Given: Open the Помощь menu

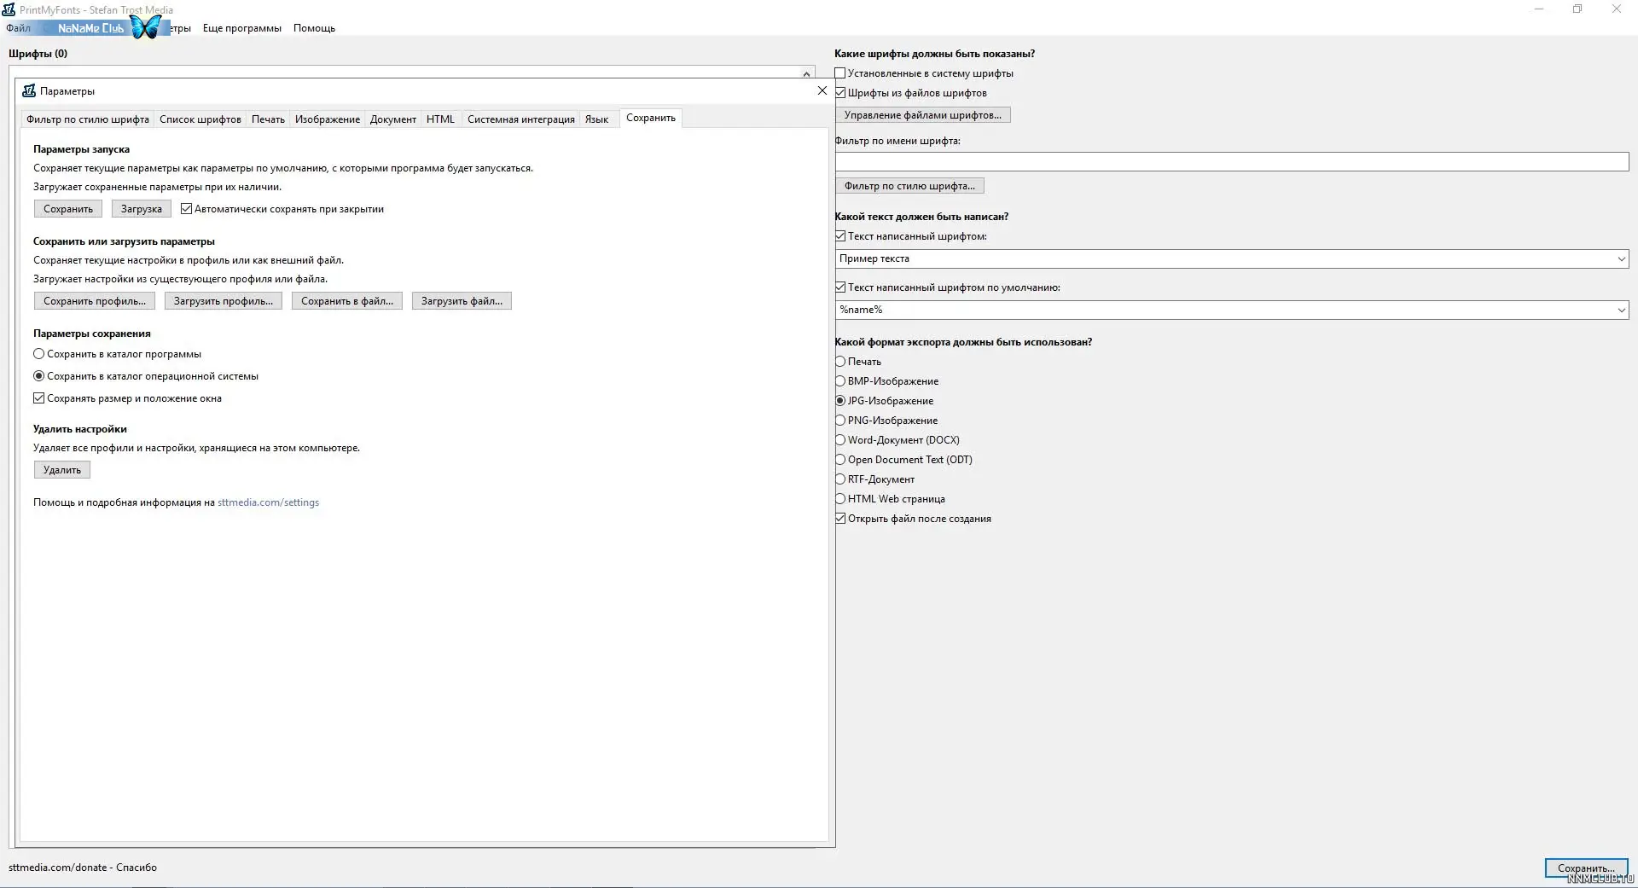Looking at the screenshot, I should [314, 28].
